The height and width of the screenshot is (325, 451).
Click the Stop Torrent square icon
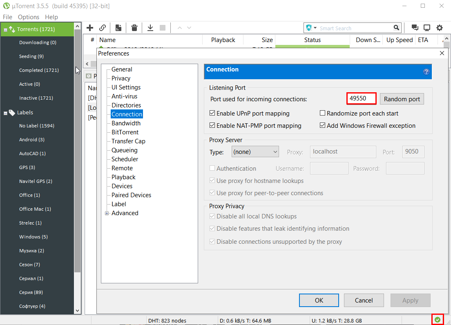pos(163,28)
